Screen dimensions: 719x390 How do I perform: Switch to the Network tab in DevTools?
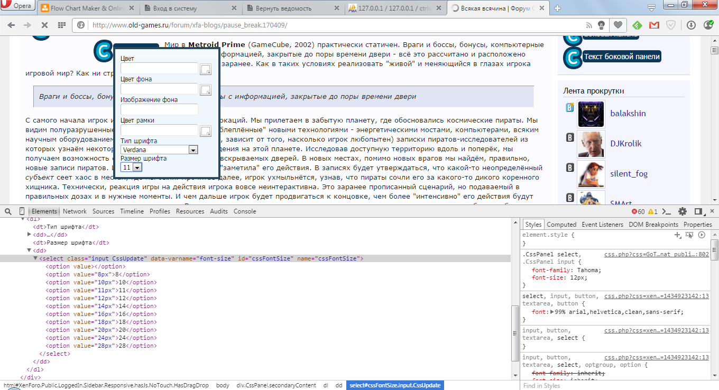[75, 211]
